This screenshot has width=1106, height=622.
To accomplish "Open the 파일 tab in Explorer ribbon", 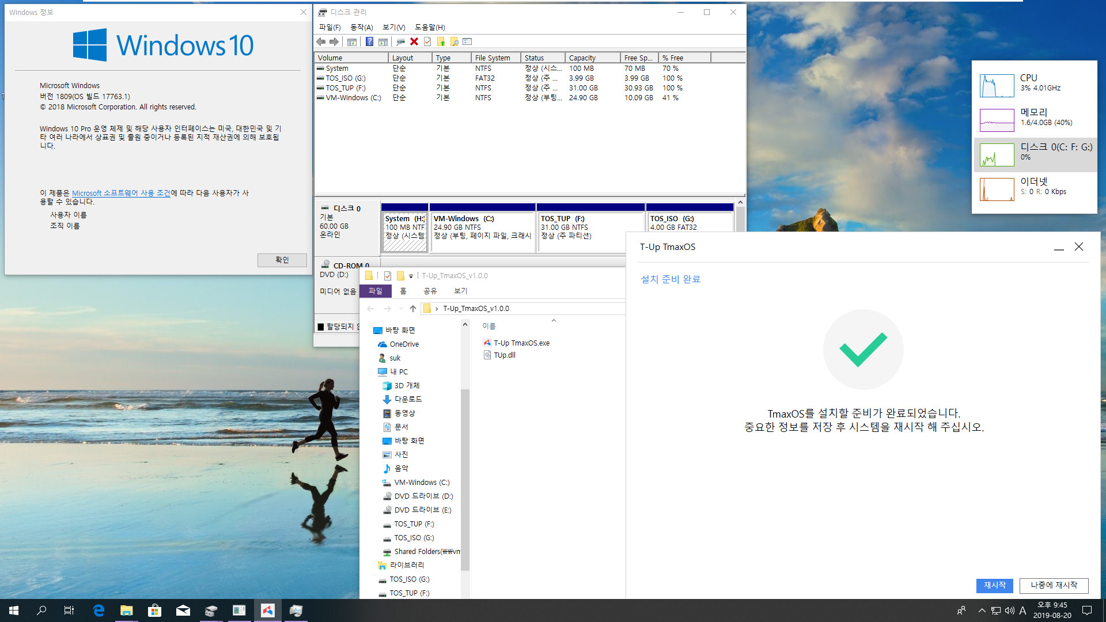I will (x=376, y=291).
